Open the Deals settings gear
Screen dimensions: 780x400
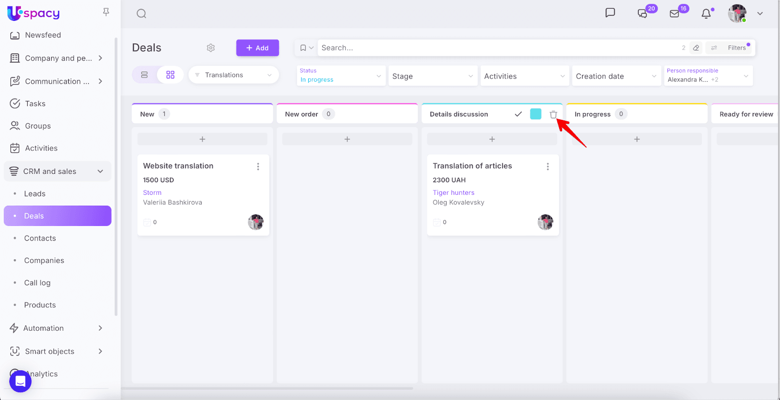(211, 48)
